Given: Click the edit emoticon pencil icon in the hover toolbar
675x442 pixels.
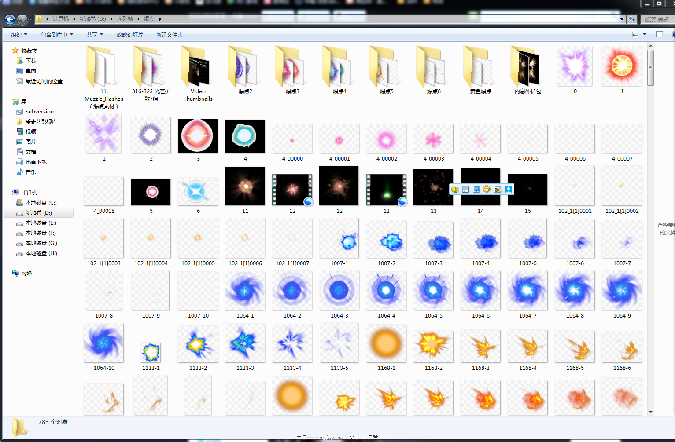Looking at the screenshot, I should point(487,189).
